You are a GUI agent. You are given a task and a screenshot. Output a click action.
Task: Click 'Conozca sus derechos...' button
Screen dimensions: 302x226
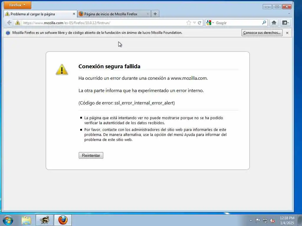tap(262, 33)
